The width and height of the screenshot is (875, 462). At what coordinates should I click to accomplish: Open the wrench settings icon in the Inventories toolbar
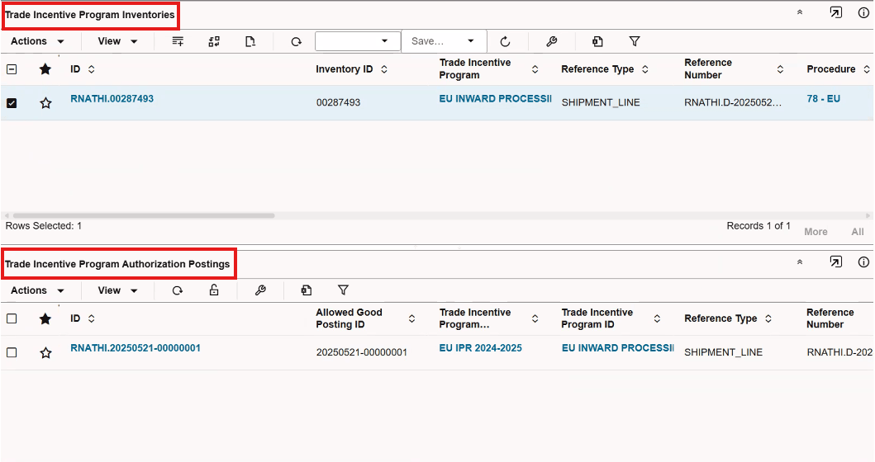tap(551, 41)
